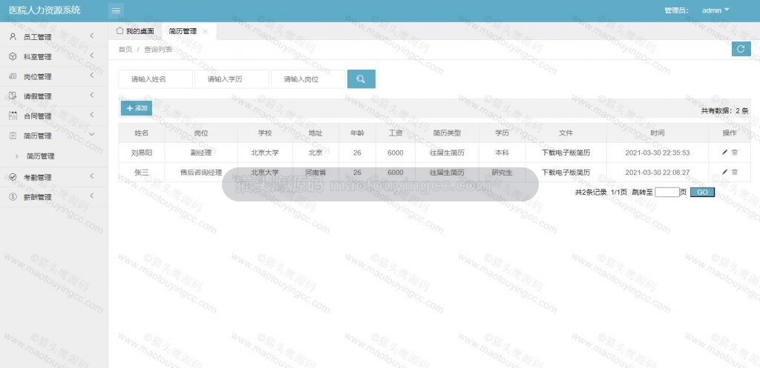The height and width of the screenshot is (368, 760).
Task: Expand the 科室管理 chevron
Action: [x=91, y=56]
